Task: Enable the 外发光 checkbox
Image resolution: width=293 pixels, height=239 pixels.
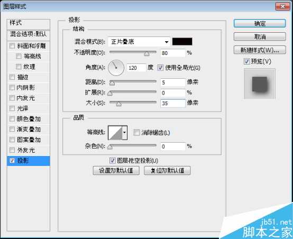Action: coord(12,150)
